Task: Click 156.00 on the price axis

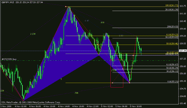Action: pyautogui.click(x=183, y=73)
